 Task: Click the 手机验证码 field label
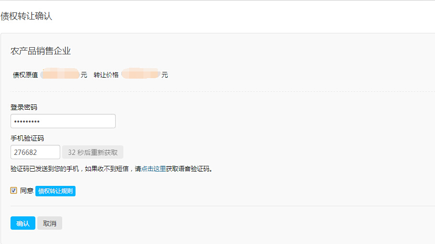(x=27, y=139)
